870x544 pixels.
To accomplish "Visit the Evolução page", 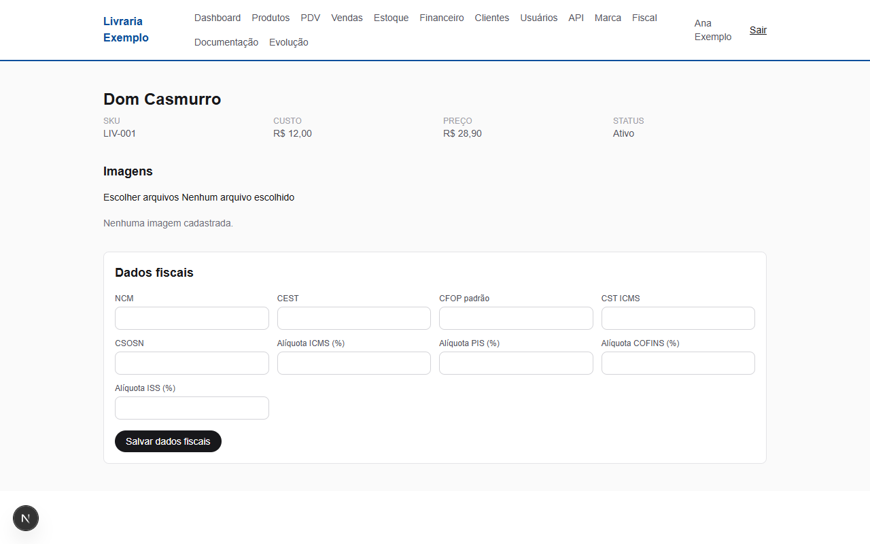I will 289,42.
